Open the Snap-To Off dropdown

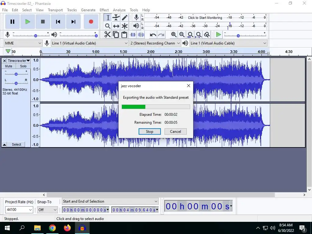(47, 210)
